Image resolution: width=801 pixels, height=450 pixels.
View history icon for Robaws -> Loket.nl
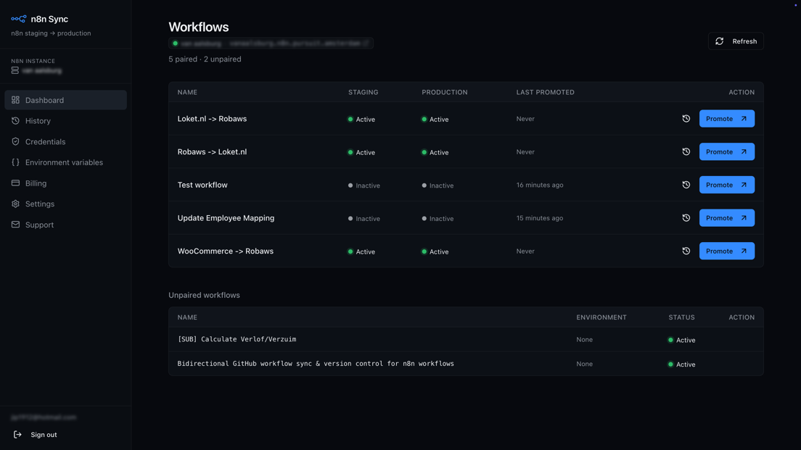(686, 151)
